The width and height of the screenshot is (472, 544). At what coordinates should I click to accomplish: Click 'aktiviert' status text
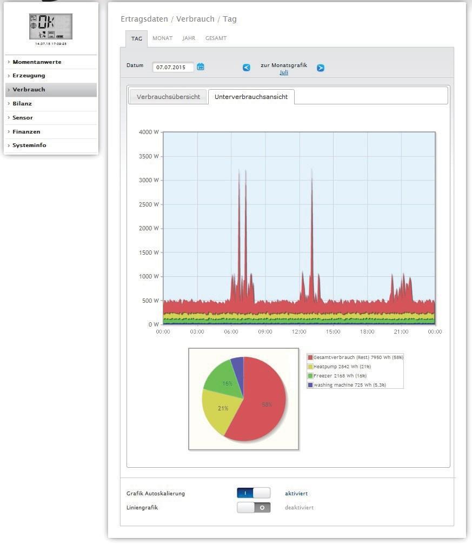[x=296, y=493]
